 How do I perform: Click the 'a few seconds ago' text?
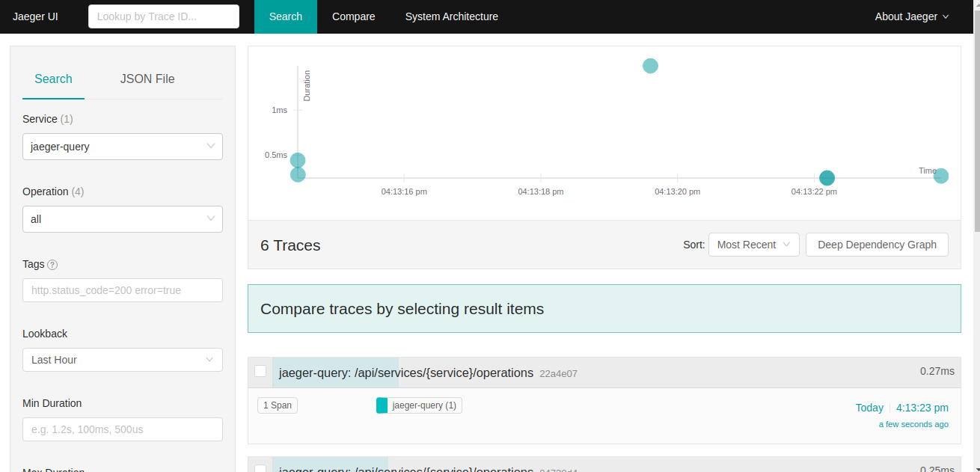913,424
